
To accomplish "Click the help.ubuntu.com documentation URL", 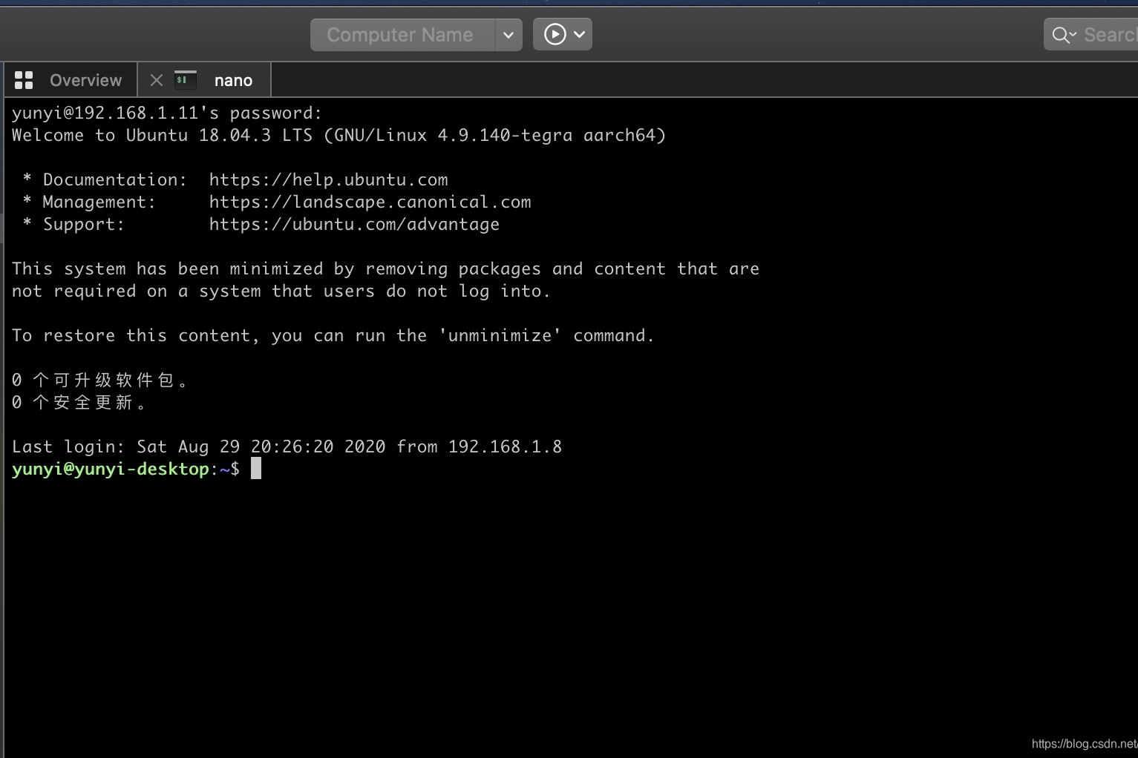I will coord(328,179).
